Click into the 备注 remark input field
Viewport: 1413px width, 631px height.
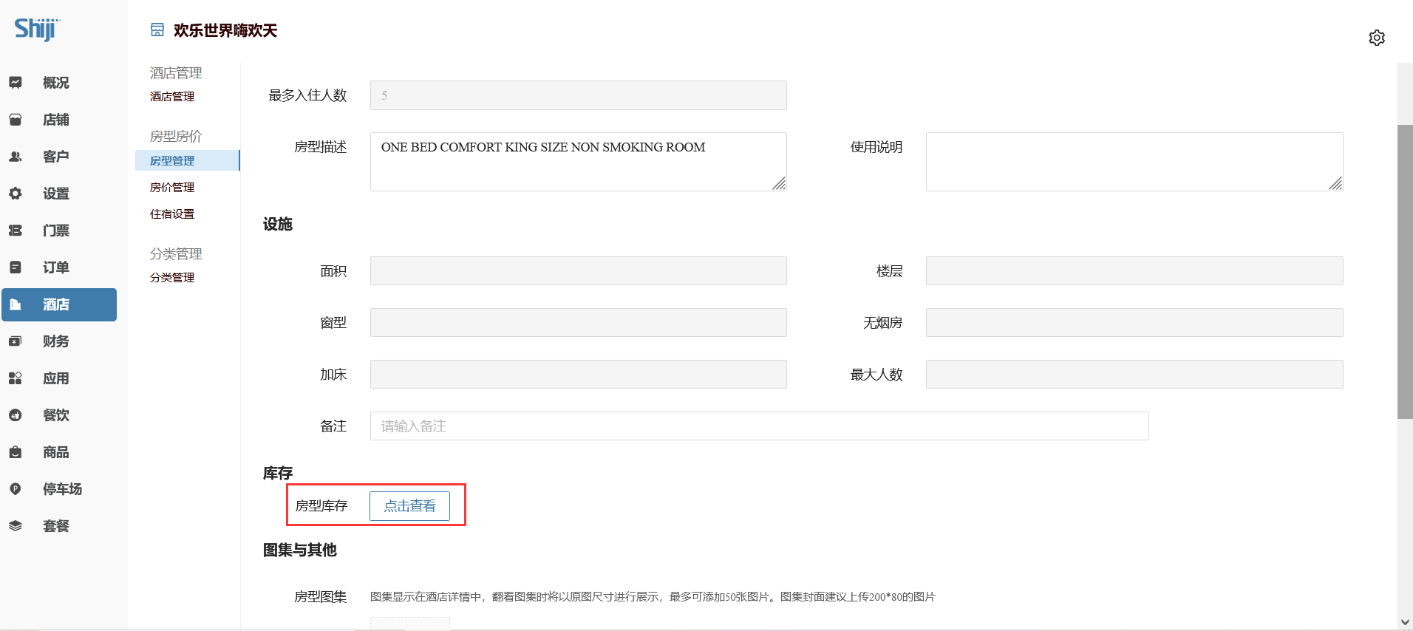[759, 426]
